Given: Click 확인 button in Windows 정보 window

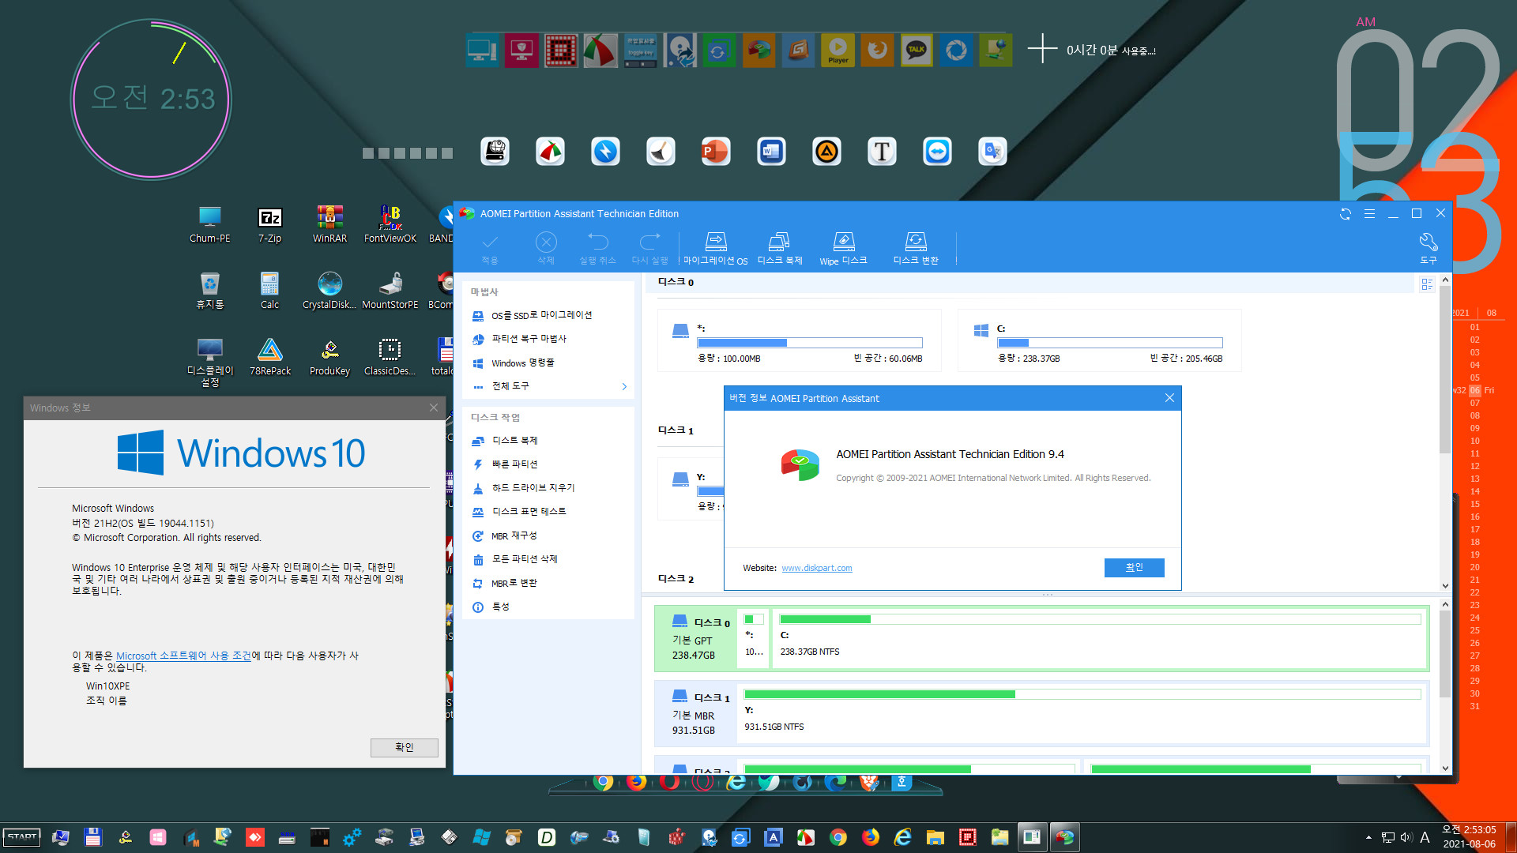Looking at the screenshot, I should click(404, 747).
